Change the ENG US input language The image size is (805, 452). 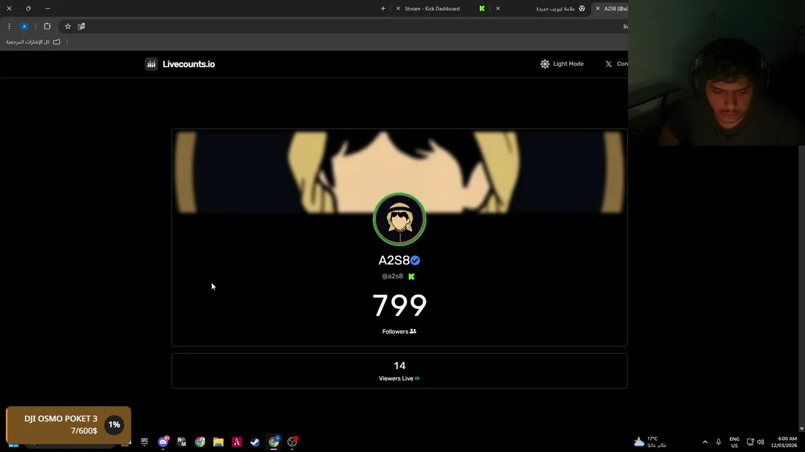[735, 442]
